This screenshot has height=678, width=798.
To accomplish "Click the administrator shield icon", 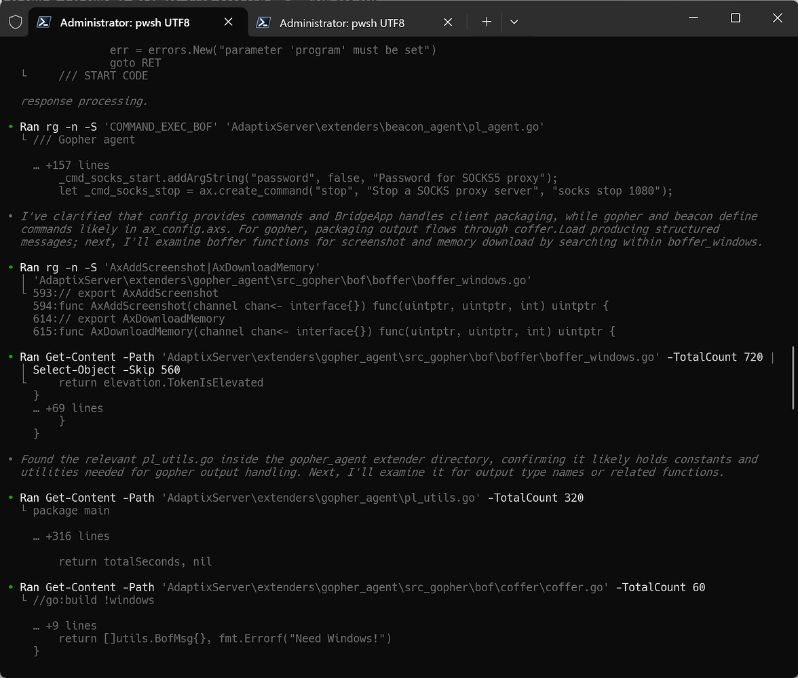I will click(15, 22).
